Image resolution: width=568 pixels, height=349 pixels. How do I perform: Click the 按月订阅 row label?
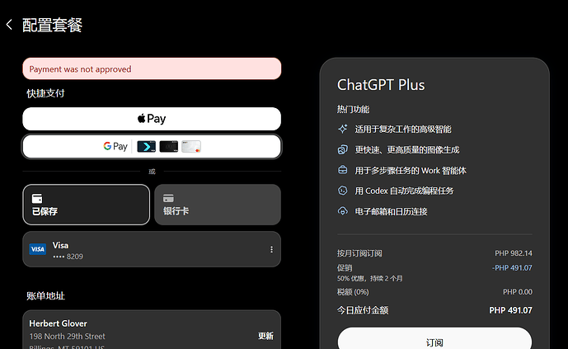click(x=359, y=253)
